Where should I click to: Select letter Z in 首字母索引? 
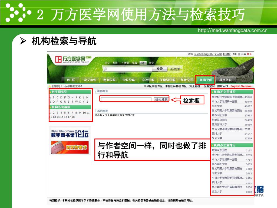pos(87,102)
